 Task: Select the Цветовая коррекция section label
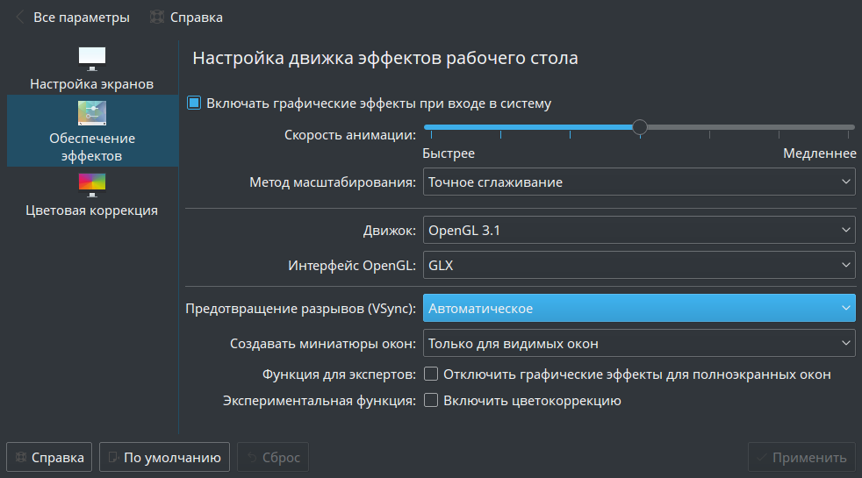(x=92, y=210)
